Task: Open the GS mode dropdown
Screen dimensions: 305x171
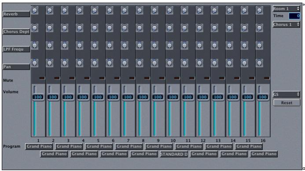Action: click(x=287, y=94)
